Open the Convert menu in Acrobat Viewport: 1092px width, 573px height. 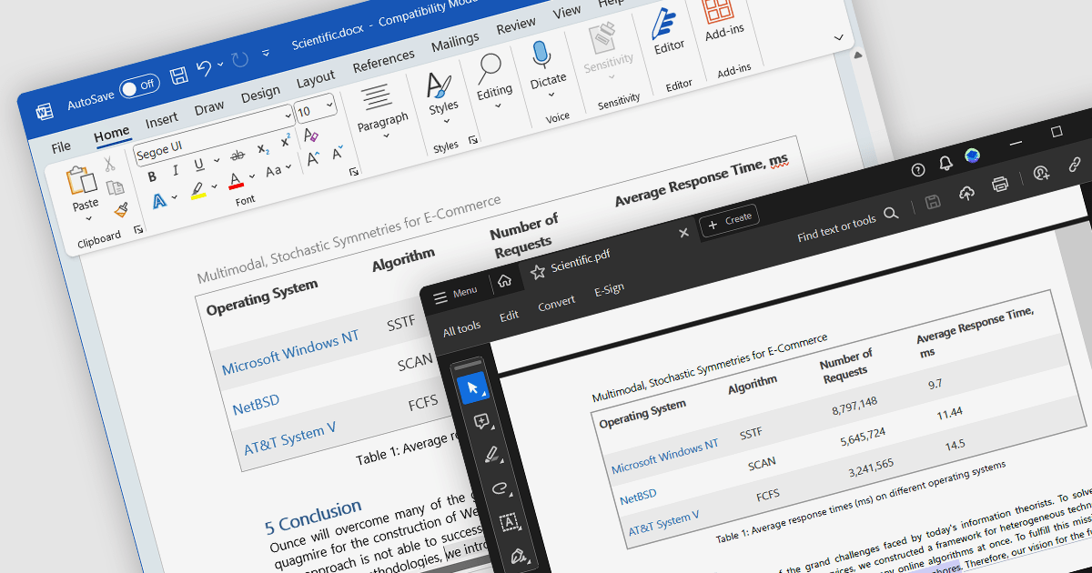coord(556,304)
